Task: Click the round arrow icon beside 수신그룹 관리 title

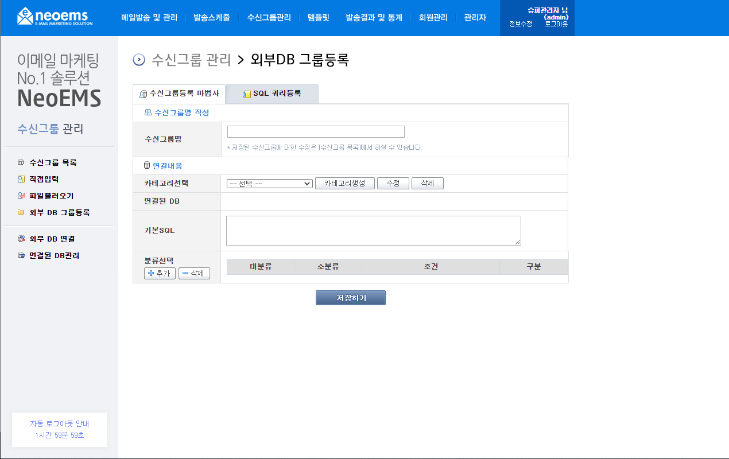Action: click(x=139, y=60)
